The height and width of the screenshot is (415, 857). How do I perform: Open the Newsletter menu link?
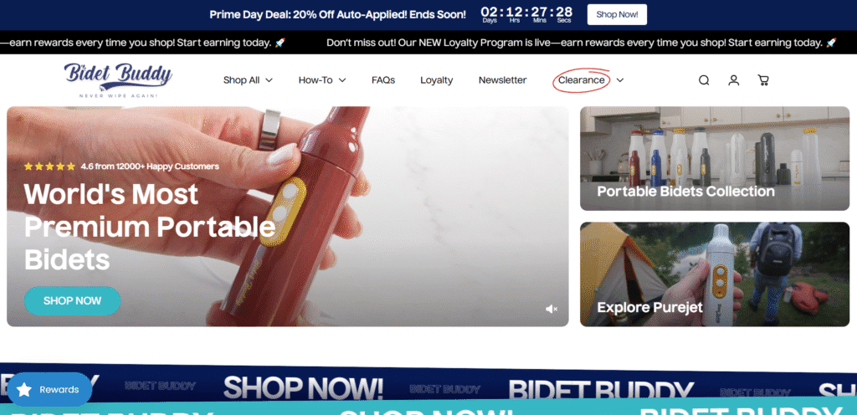(x=502, y=80)
